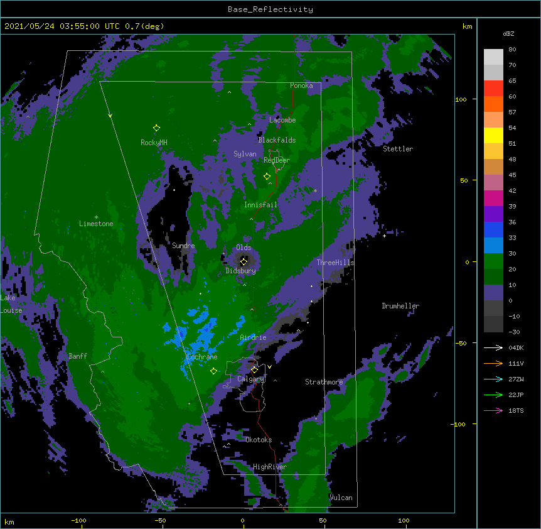The width and height of the screenshot is (541, 529).
Task: Click the yellow diamond marker above RockyMH
Action: pos(156,128)
